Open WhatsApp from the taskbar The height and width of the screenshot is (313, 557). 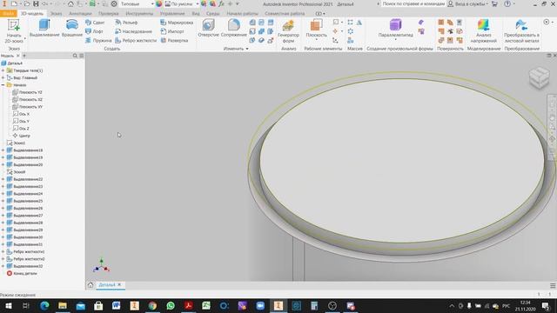171,306
